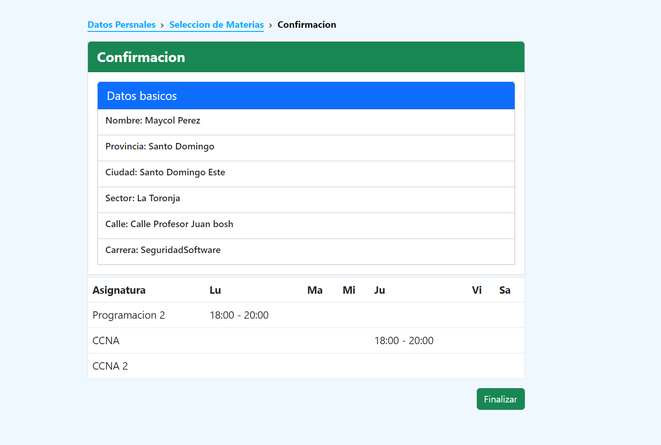Select the Confirmacion breadcrumb item

click(x=306, y=25)
